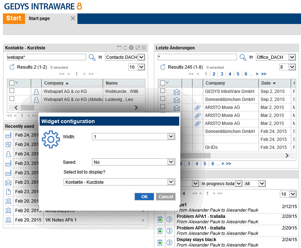Viewport: 301px width, 248px height.
Task: Refresh the Results 245 list in Letzte Änderungen
Action: (x=163, y=67)
